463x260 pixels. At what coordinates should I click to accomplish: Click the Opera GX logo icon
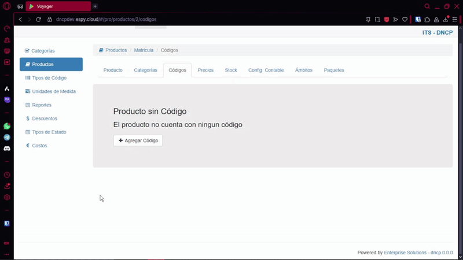tap(6, 6)
